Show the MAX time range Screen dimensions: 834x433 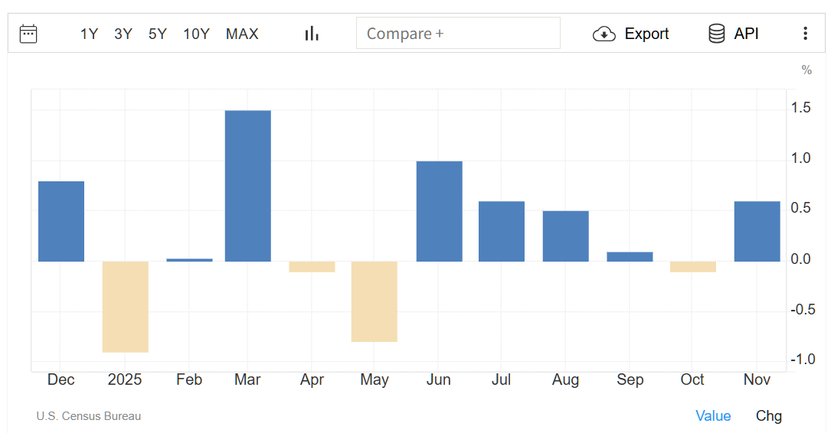242,34
